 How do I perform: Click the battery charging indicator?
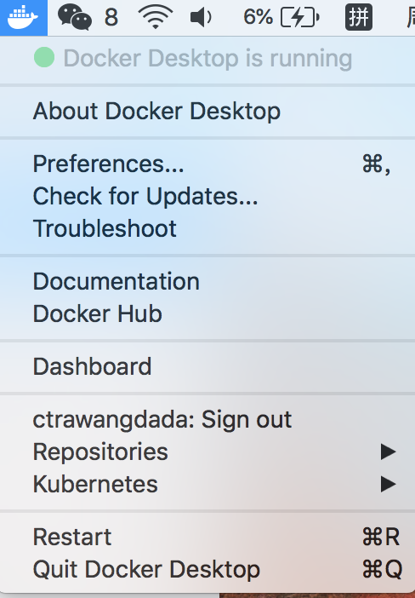[x=300, y=18]
